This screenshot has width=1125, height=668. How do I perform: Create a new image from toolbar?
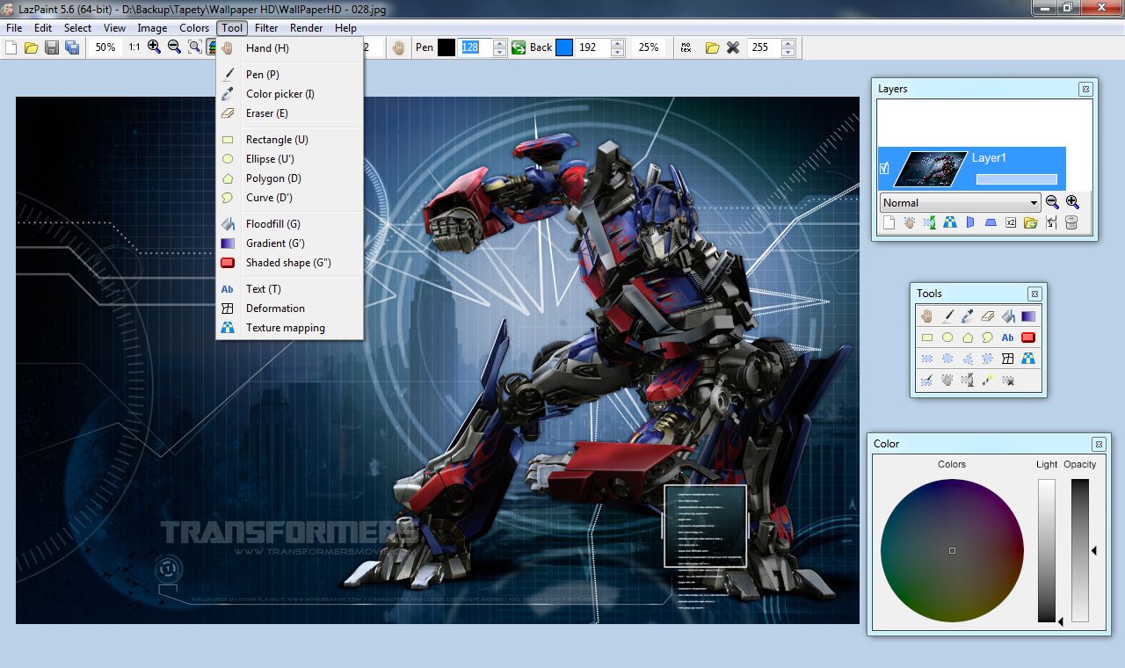point(11,47)
